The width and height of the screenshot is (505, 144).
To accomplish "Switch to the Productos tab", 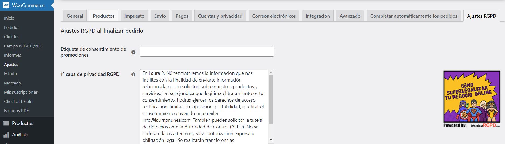I will 104,16.
